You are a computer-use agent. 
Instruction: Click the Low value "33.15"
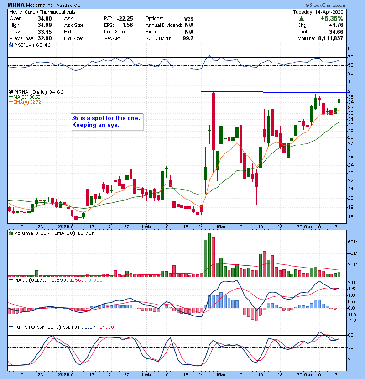(45, 32)
